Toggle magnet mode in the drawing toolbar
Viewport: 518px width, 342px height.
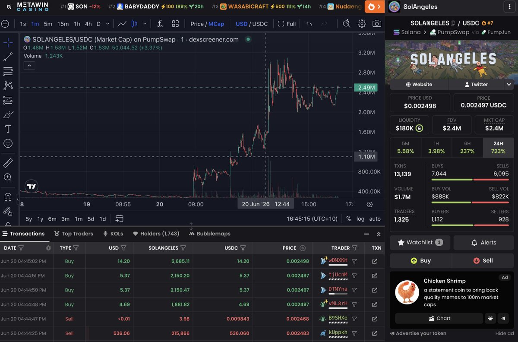click(x=8, y=197)
